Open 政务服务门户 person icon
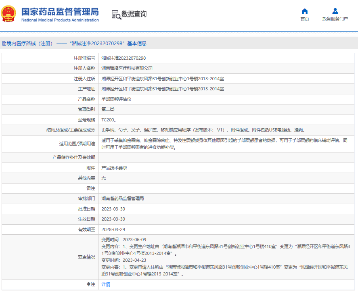The image size is (358, 292). pos(335,11)
